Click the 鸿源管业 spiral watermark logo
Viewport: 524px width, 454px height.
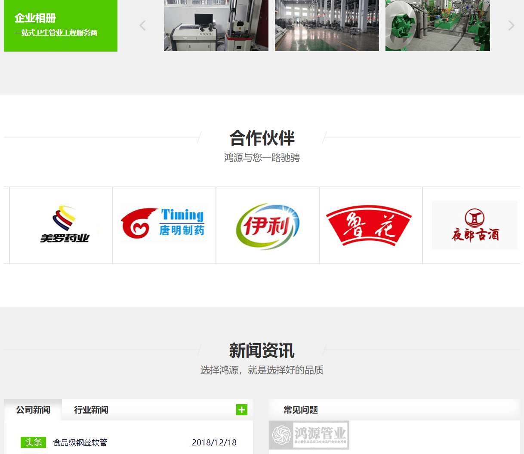tap(310, 435)
